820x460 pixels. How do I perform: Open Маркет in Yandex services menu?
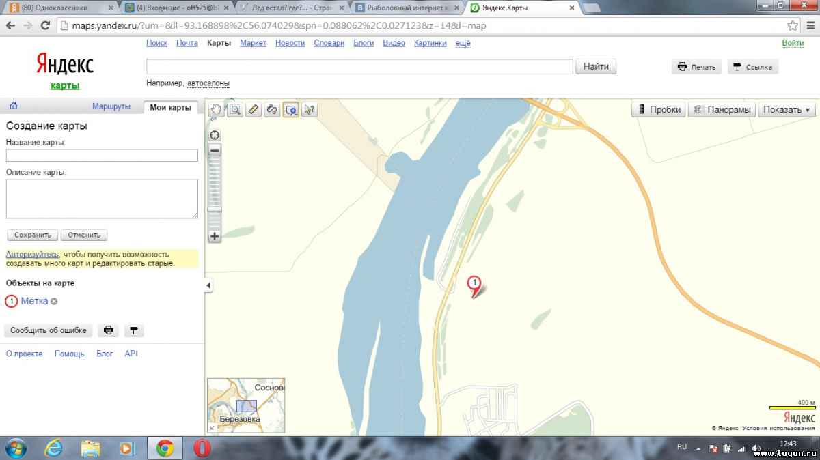[x=254, y=43]
